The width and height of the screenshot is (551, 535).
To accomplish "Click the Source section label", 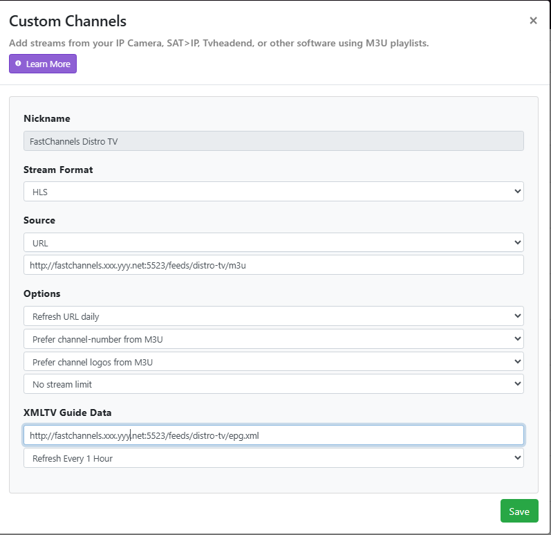I will click(x=39, y=220).
